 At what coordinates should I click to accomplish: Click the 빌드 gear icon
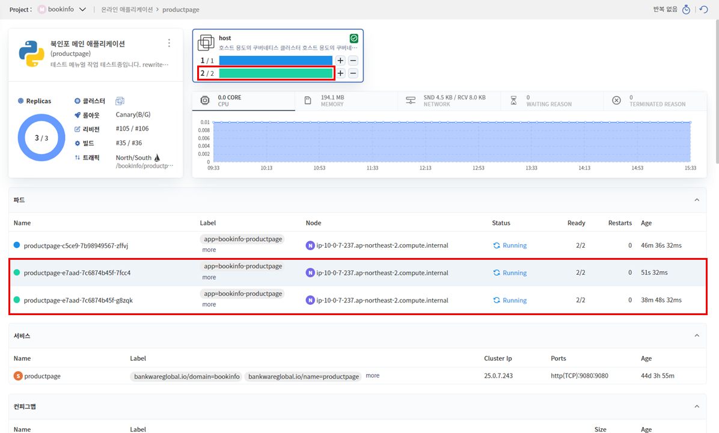77,143
